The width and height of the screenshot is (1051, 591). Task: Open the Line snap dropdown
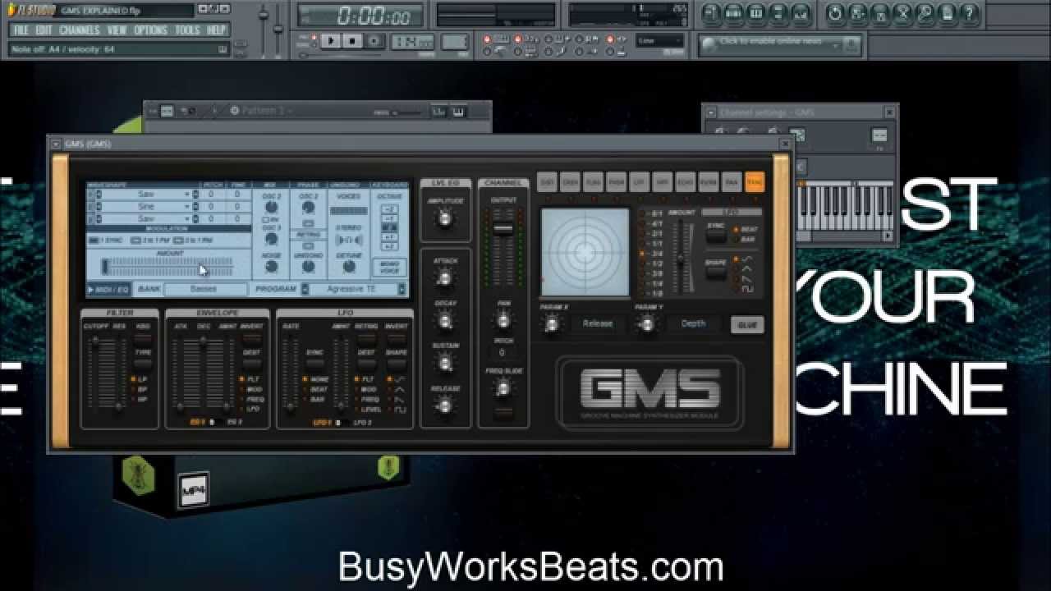[x=661, y=40]
